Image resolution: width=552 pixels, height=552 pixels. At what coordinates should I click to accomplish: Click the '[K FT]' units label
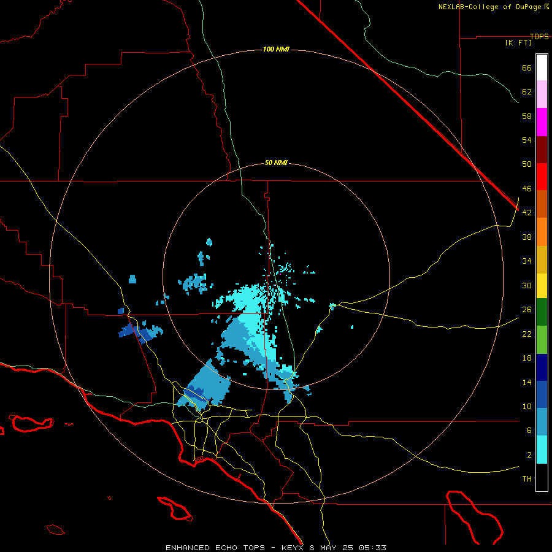click(x=518, y=42)
